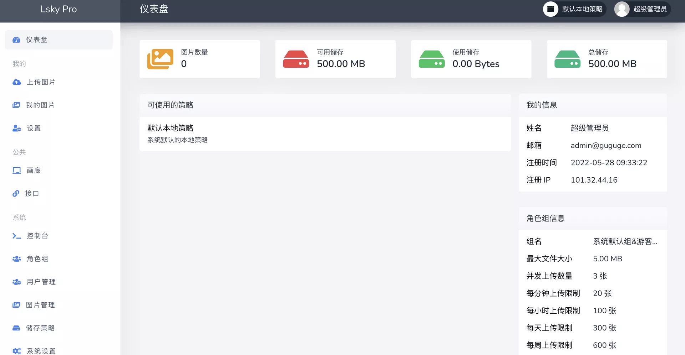Screen dimensions: 685x355
Task: Click the 总储存 value 500.00 MB
Action: click(x=612, y=64)
